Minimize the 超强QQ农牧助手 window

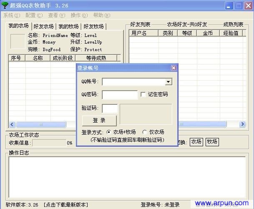click(x=229, y=6)
